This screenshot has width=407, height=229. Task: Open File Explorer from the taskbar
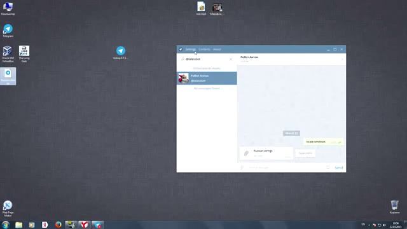tap(18, 225)
